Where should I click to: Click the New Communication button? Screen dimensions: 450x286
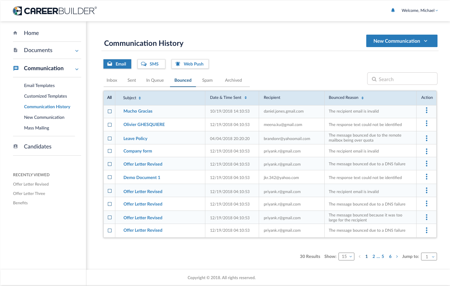click(x=402, y=41)
